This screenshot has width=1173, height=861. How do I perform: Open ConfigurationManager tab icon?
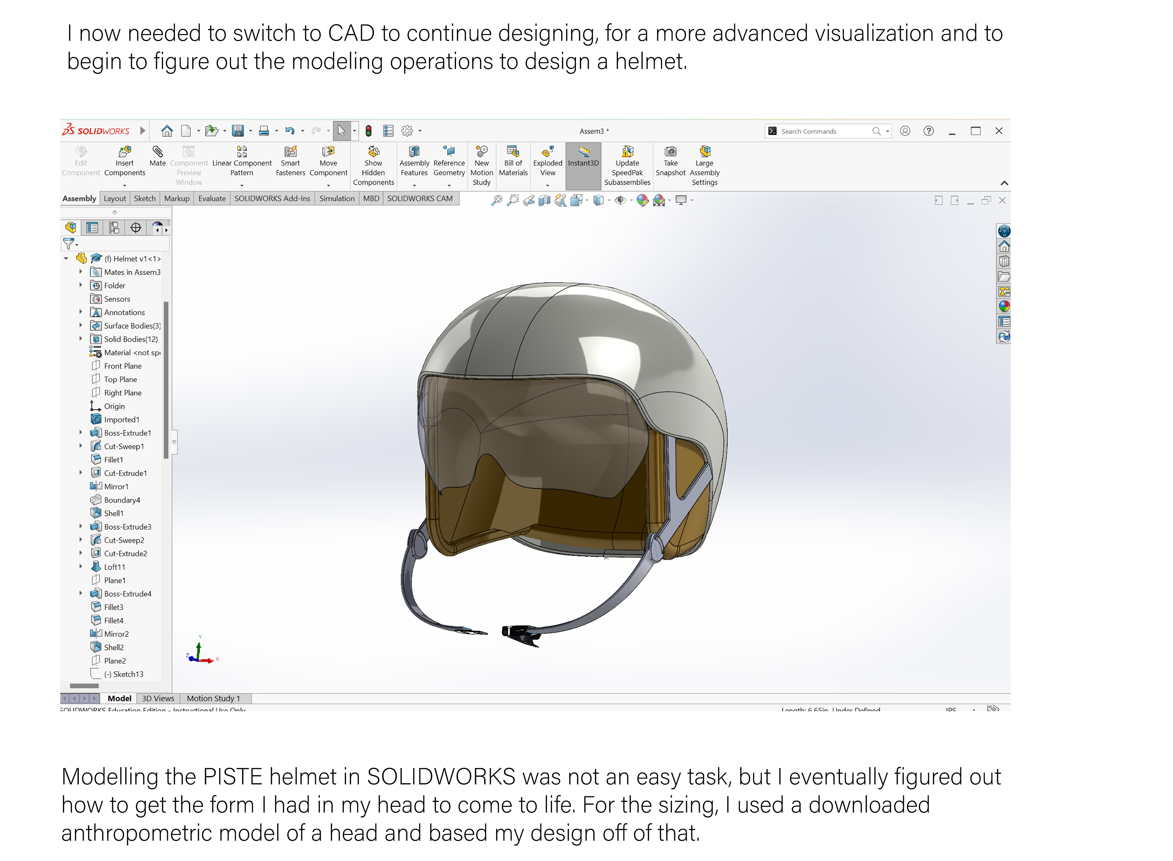pos(114,228)
